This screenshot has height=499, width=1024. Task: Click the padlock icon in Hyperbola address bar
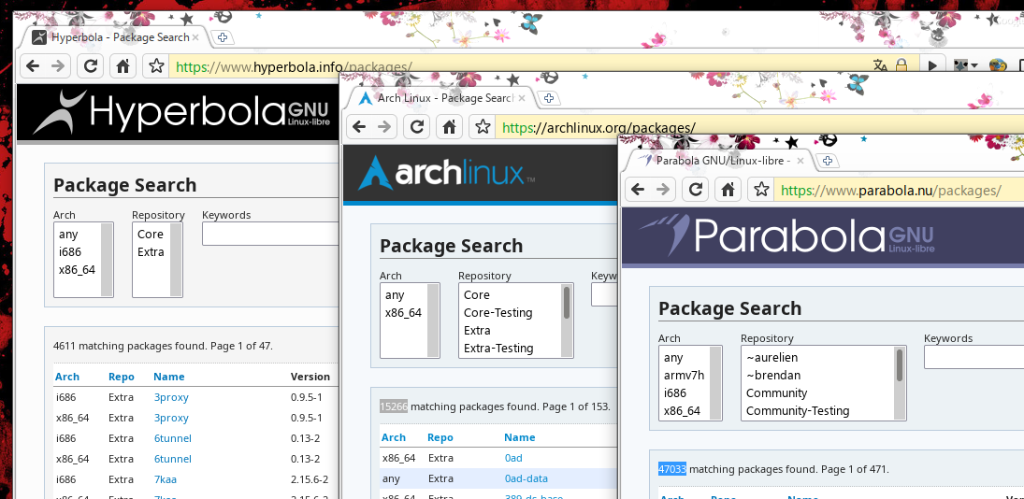click(901, 66)
